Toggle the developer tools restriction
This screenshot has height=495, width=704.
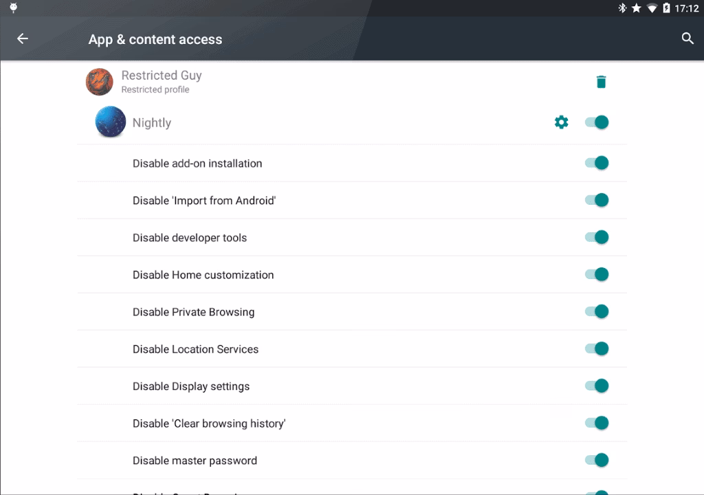coord(597,237)
